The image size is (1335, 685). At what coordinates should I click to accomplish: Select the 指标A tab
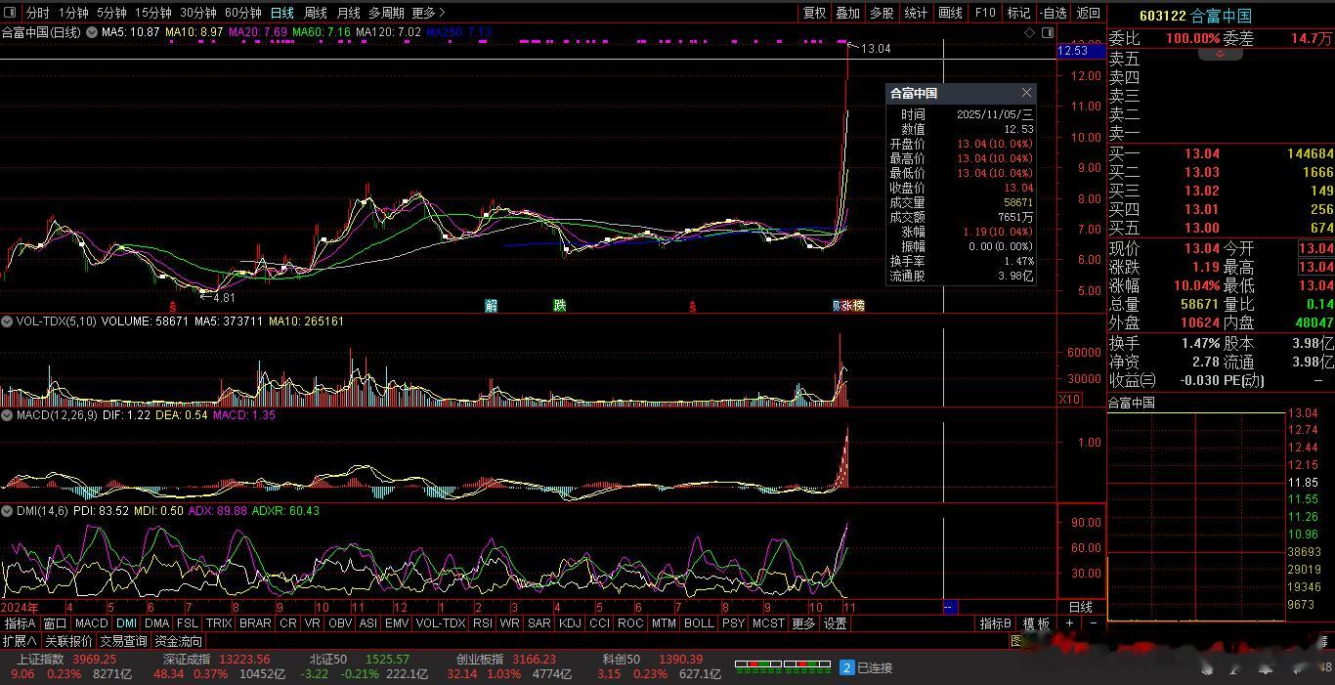pos(20,622)
